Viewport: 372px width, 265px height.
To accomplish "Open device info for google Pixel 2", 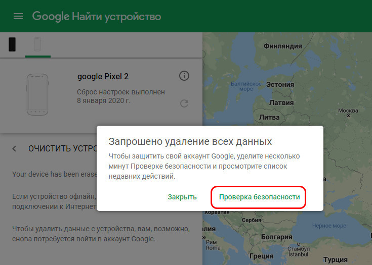I will click(184, 76).
